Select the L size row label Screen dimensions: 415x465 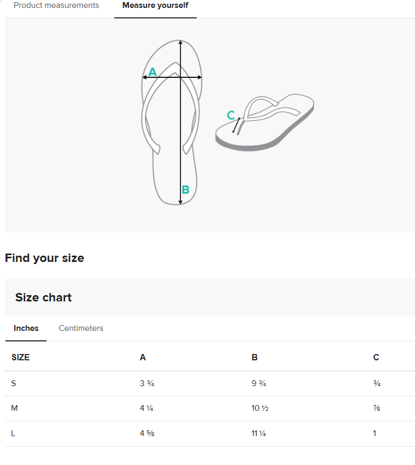[x=14, y=433]
